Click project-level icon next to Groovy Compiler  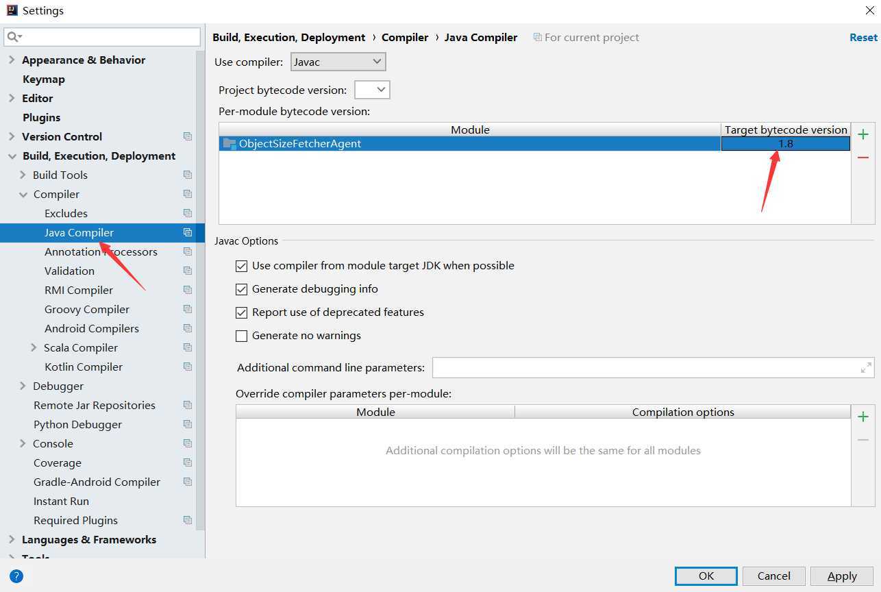(188, 309)
